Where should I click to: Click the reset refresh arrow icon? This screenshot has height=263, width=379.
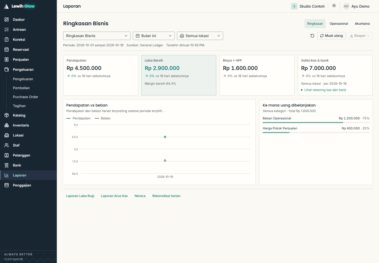pos(312,36)
